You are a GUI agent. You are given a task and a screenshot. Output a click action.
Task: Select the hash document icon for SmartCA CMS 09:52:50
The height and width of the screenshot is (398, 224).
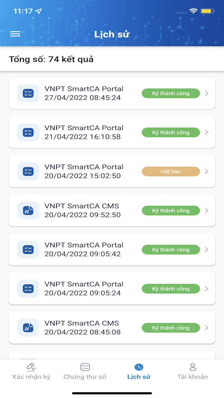[28, 210]
